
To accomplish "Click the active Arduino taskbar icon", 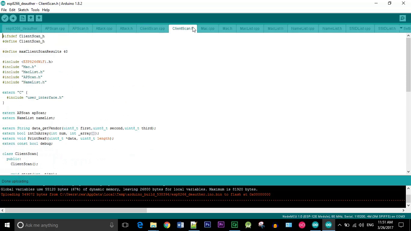I will click(329, 225).
